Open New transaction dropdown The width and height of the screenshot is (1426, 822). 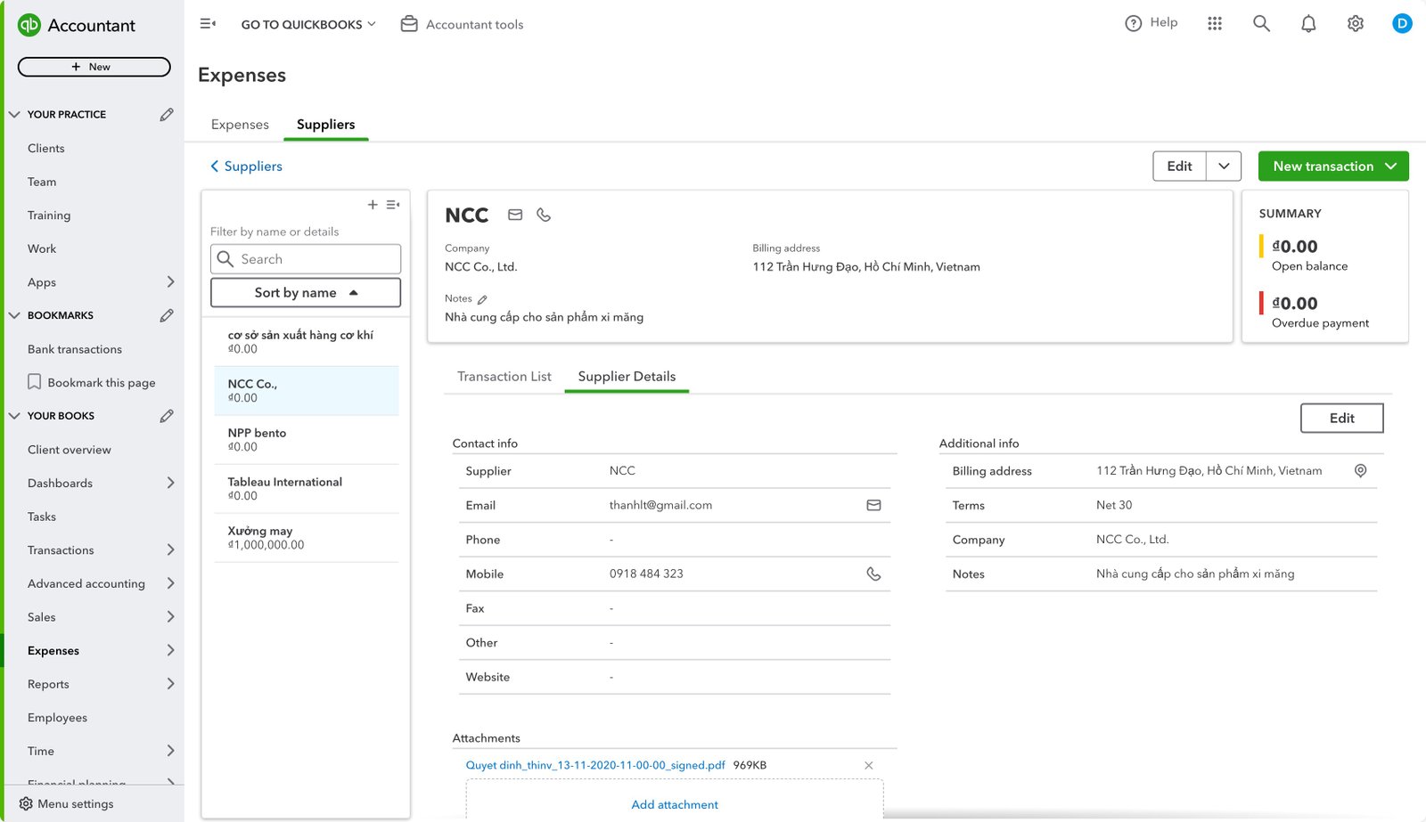[x=1333, y=167]
